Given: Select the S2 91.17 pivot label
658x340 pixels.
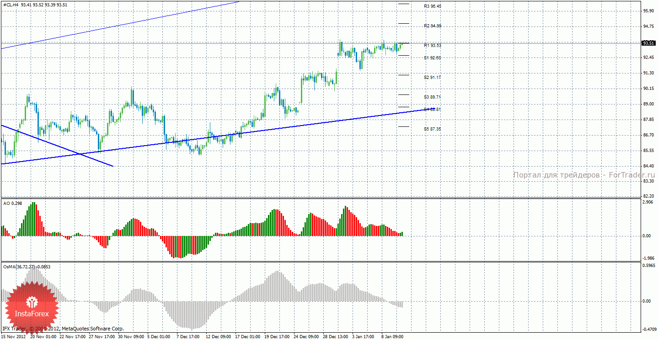Looking at the screenshot, I should pos(433,78).
